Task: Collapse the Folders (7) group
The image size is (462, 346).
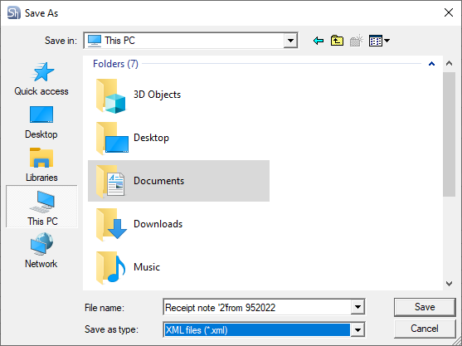Action: (431, 64)
